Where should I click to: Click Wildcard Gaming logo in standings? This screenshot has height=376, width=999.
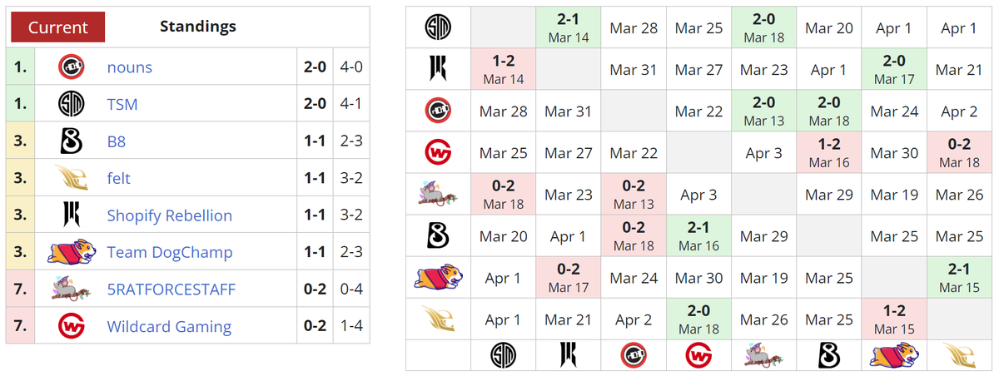(x=70, y=326)
